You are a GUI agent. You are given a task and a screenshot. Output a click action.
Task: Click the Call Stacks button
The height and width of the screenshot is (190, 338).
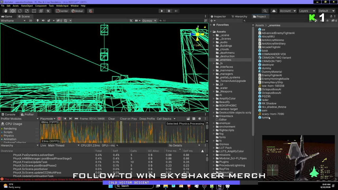[164, 119]
